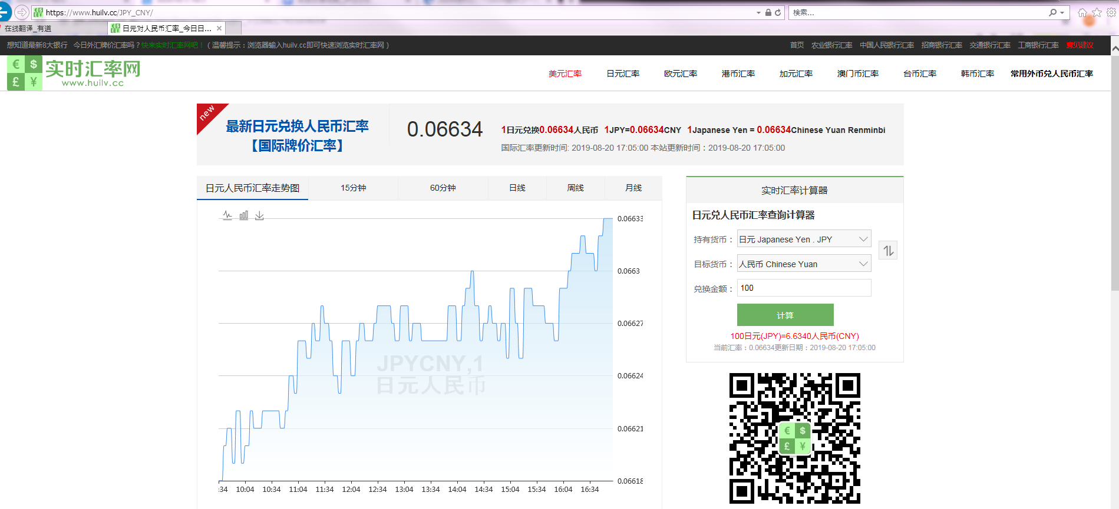
Task: Open 农业银行汇率 in top bar
Action: (x=831, y=45)
